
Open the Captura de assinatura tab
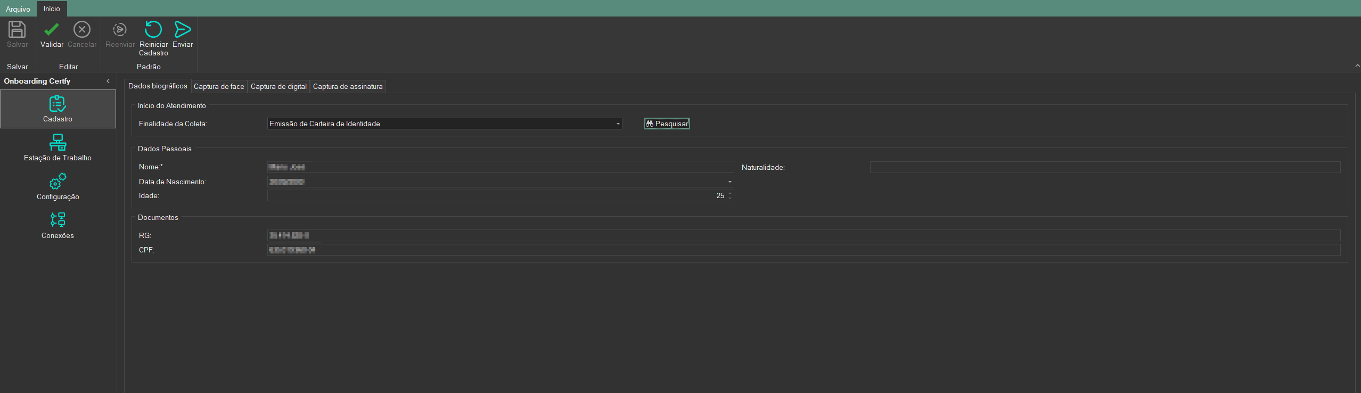[348, 87]
